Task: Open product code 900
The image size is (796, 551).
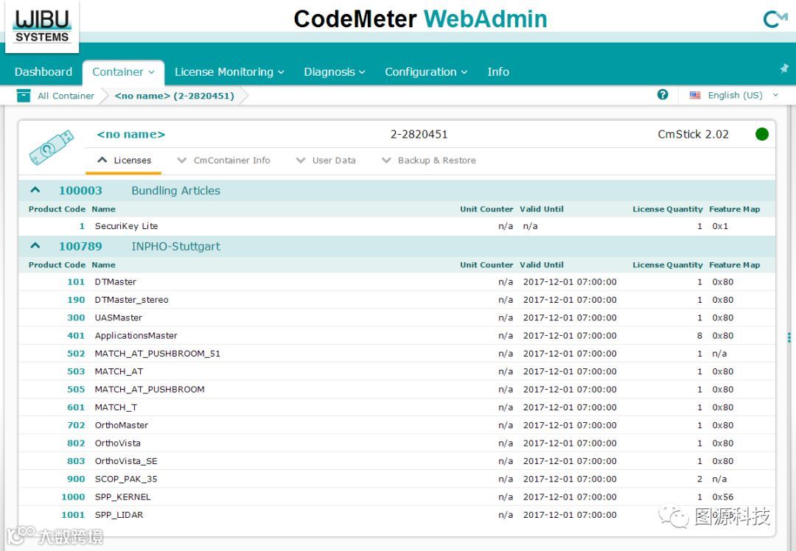Action: 76,479
